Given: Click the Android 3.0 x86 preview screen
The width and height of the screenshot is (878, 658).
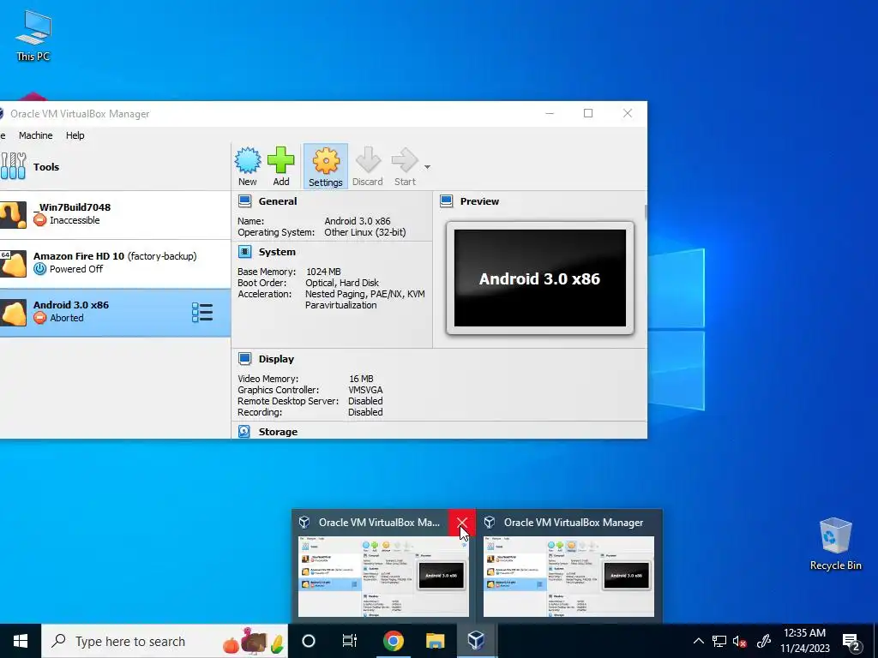Looking at the screenshot, I should point(540,278).
